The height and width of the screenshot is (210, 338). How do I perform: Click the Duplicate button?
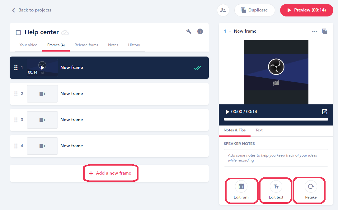(x=255, y=10)
